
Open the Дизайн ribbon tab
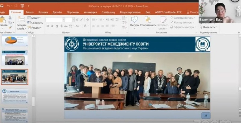click(57, 12)
